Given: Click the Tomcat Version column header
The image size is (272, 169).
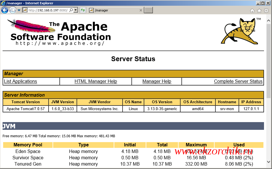Looking at the screenshot, I should coord(26,102).
